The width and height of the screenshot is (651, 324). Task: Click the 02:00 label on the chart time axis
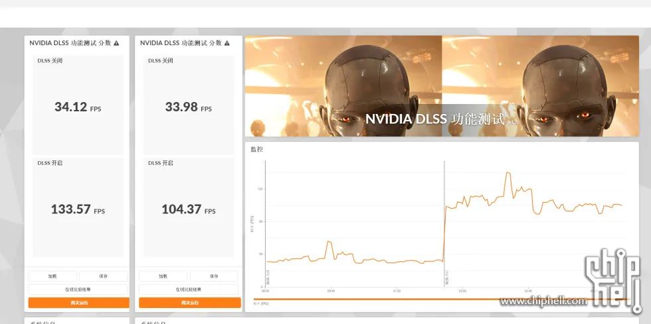click(462, 291)
